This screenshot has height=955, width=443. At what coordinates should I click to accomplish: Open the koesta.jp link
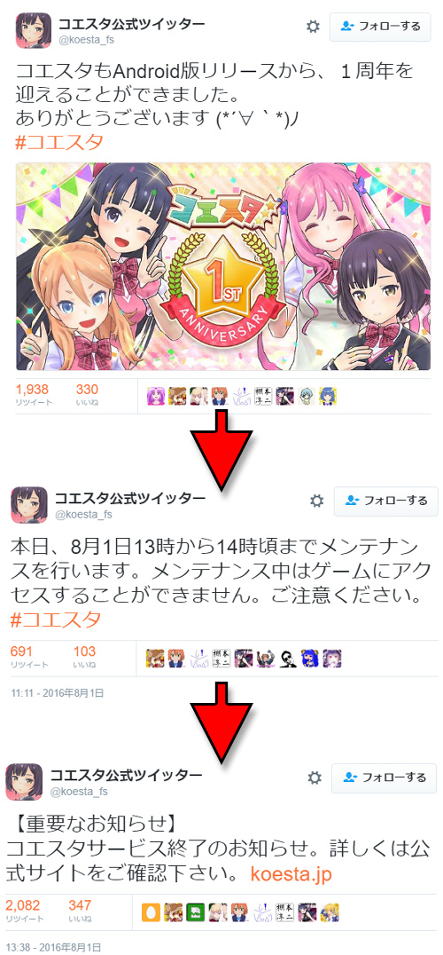pyautogui.click(x=291, y=874)
